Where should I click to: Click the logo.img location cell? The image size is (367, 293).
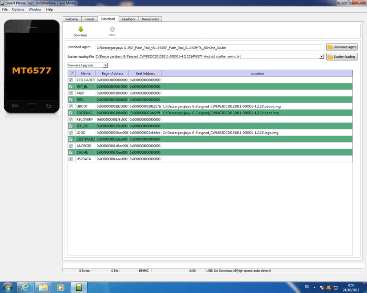click(x=257, y=133)
